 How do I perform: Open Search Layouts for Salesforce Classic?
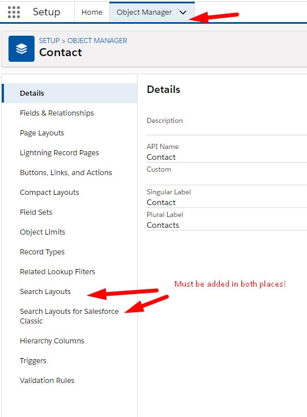(x=69, y=316)
